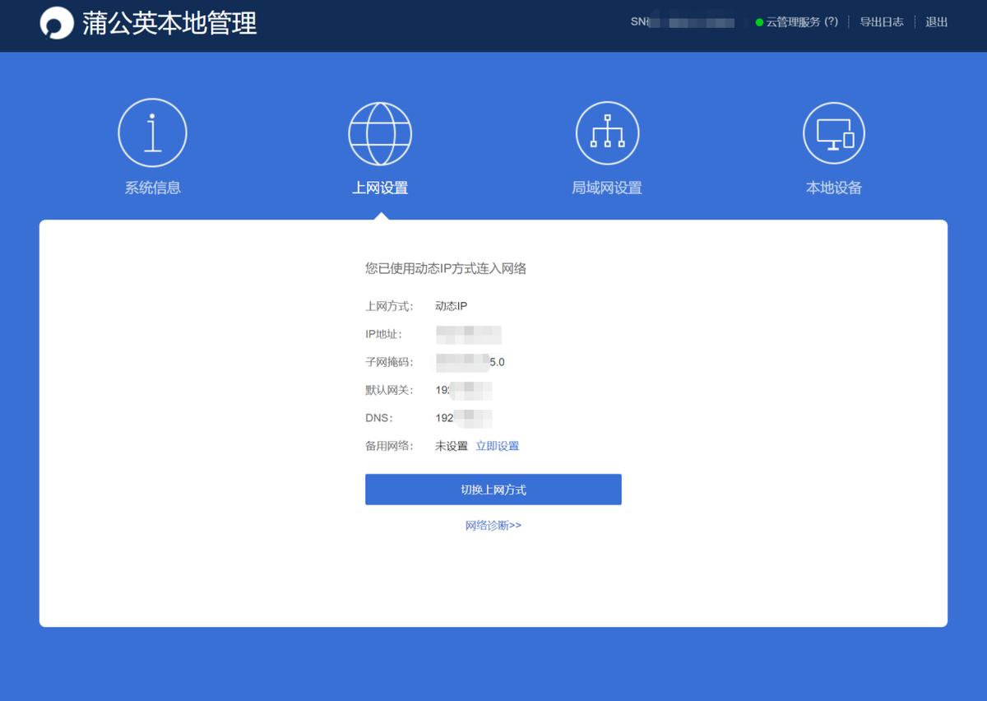Open the 局域网设置 network icon
The image size is (987, 701).
click(x=607, y=132)
